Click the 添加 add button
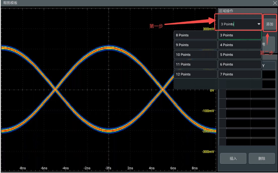The width and height of the screenshot is (278, 173). click(269, 24)
